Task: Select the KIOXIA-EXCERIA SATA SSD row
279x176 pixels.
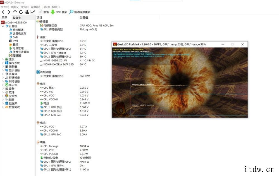Action: (x=63, y=64)
